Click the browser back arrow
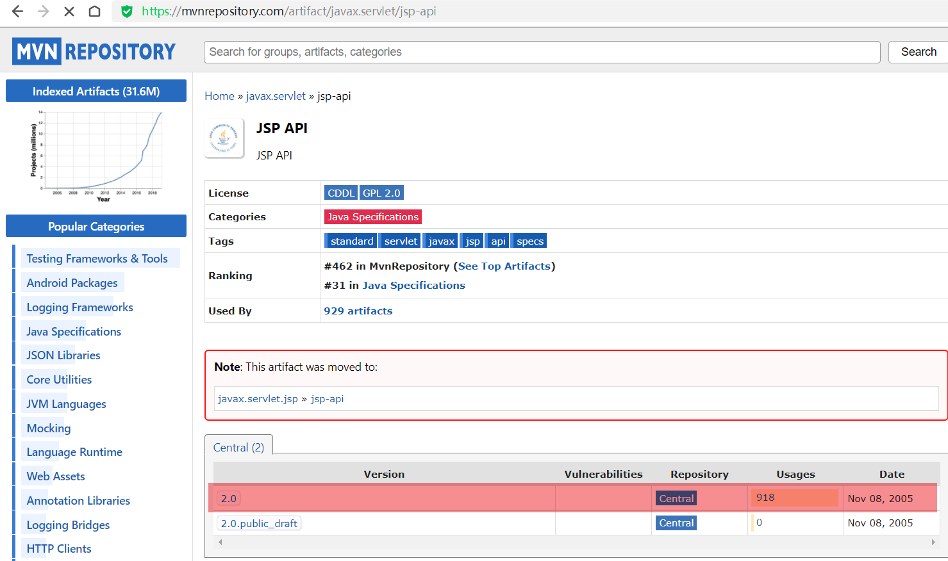 click(x=18, y=12)
